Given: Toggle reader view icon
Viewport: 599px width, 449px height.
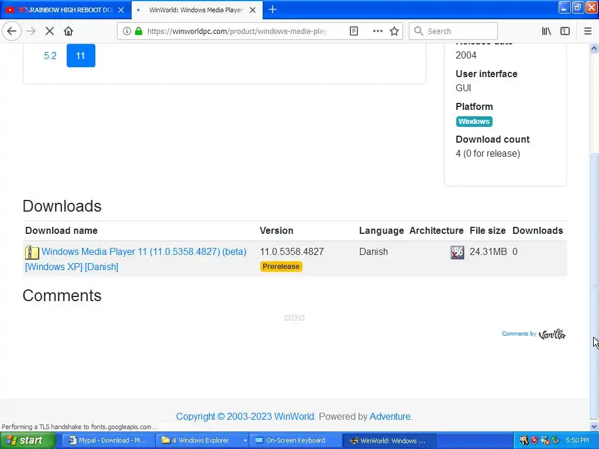Looking at the screenshot, I should click(354, 31).
